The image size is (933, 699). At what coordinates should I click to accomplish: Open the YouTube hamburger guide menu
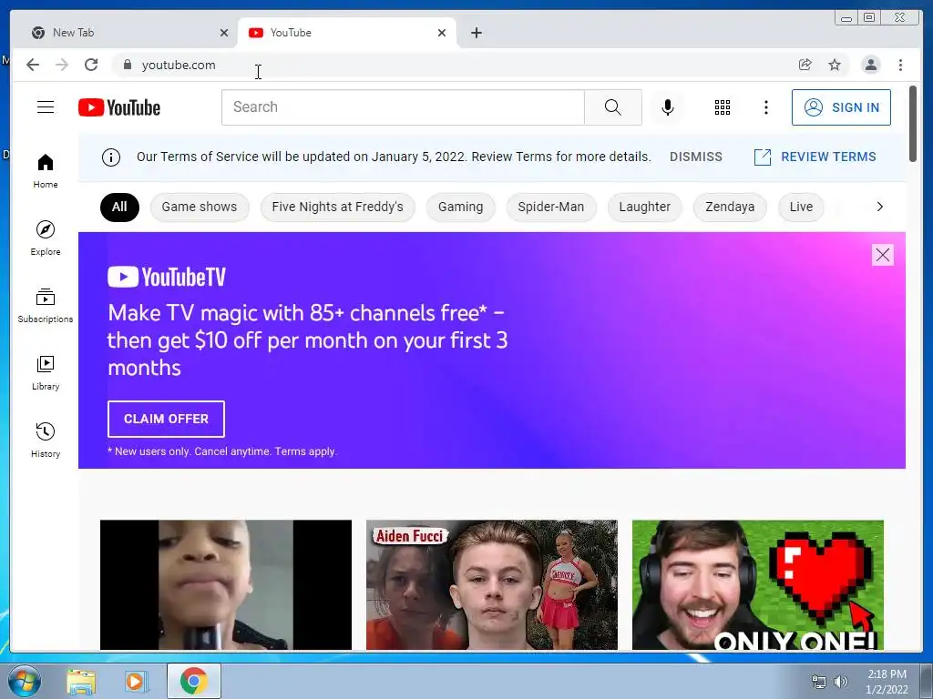click(x=46, y=107)
